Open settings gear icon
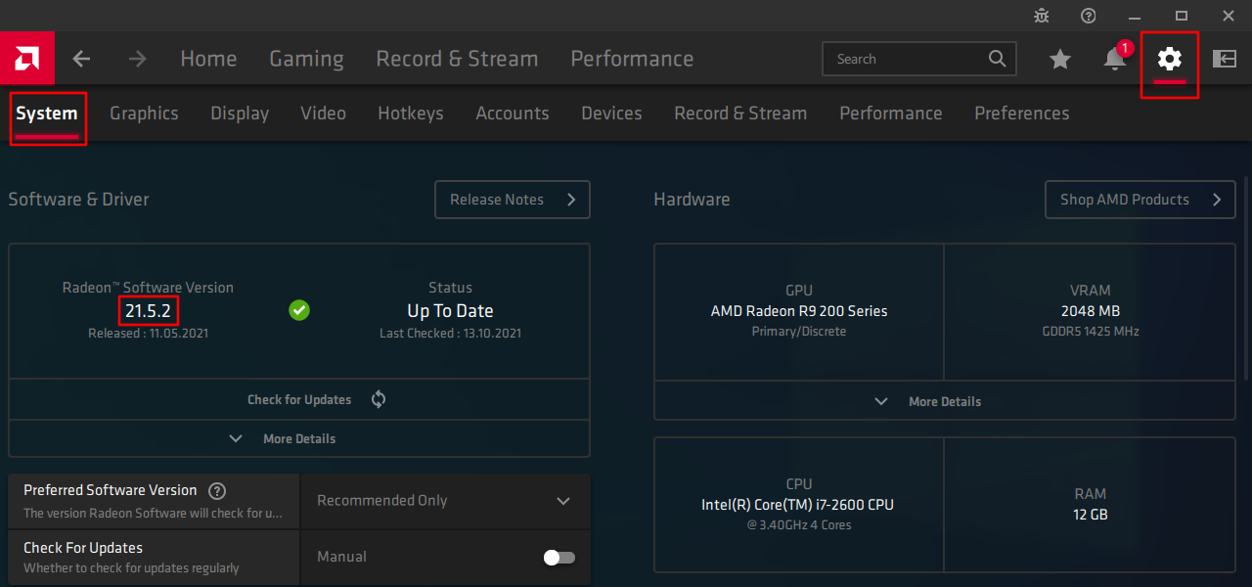Image resolution: width=1252 pixels, height=587 pixels. click(1170, 59)
